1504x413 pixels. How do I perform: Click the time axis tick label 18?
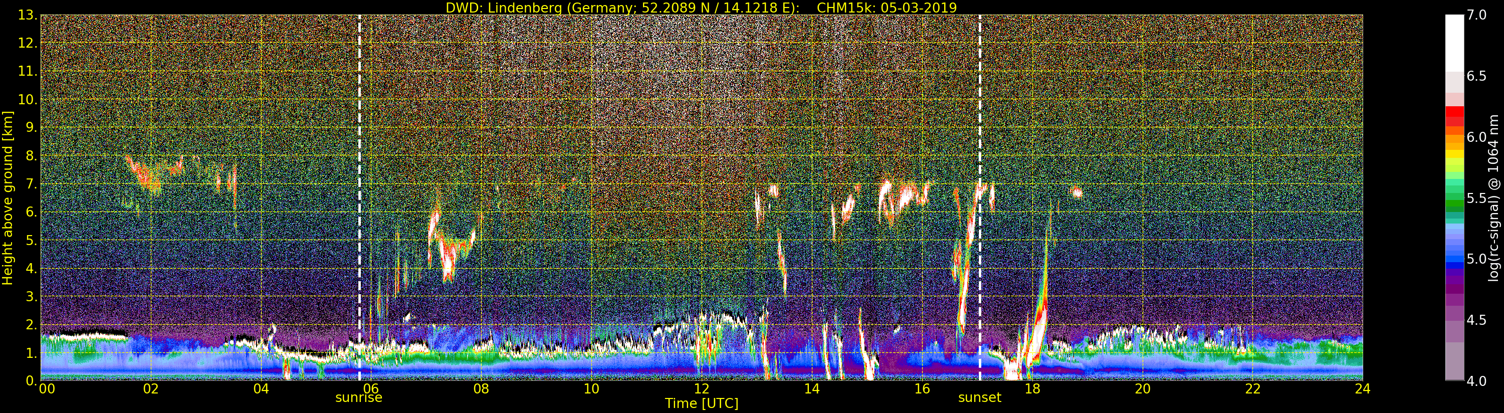1032,389
